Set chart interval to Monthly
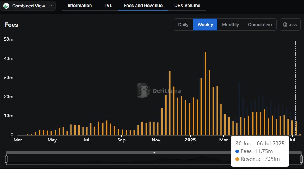304x169 pixels. [x=230, y=25]
